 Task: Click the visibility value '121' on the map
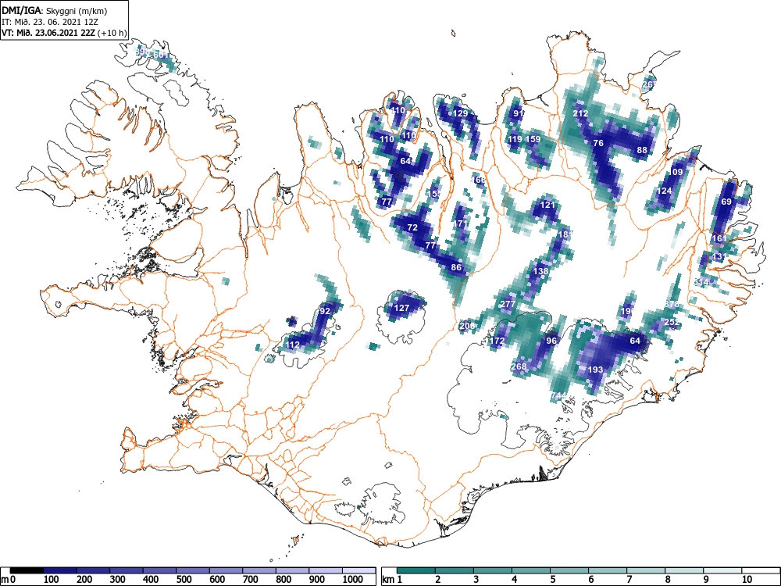click(x=547, y=205)
